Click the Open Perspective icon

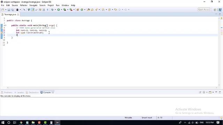point(215,10)
